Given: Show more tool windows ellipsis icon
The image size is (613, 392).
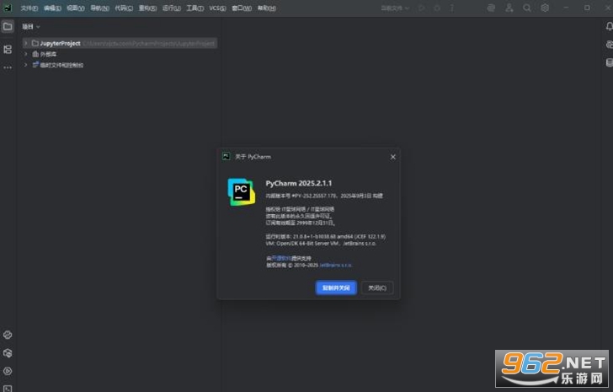Looking at the screenshot, I should (x=8, y=67).
